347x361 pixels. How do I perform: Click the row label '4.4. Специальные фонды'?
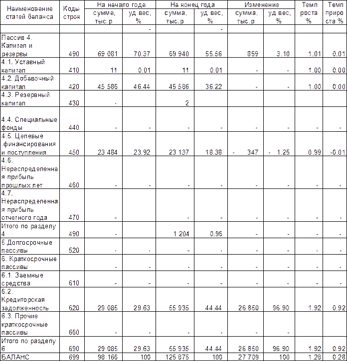(29, 123)
